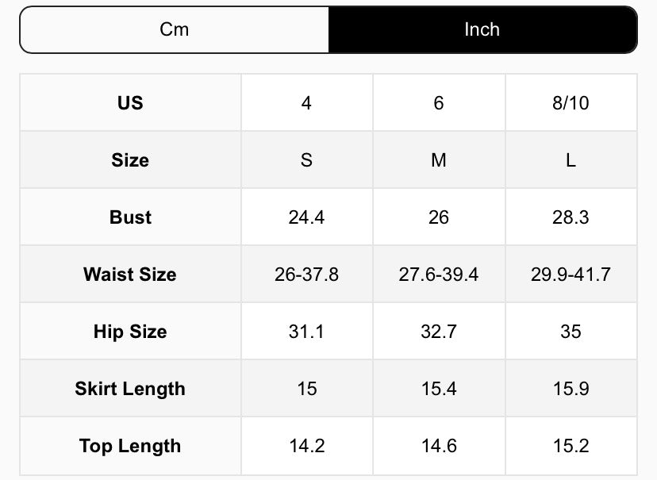Click the US row header
The height and width of the screenshot is (480, 657).
(x=130, y=103)
